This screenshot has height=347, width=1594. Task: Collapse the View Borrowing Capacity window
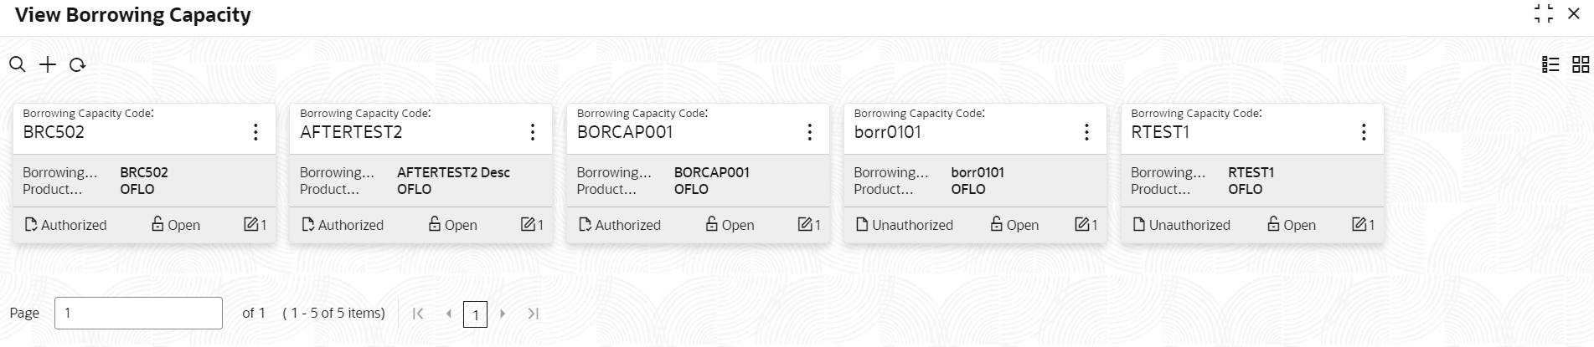pyautogui.click(x=1544, y=13)
